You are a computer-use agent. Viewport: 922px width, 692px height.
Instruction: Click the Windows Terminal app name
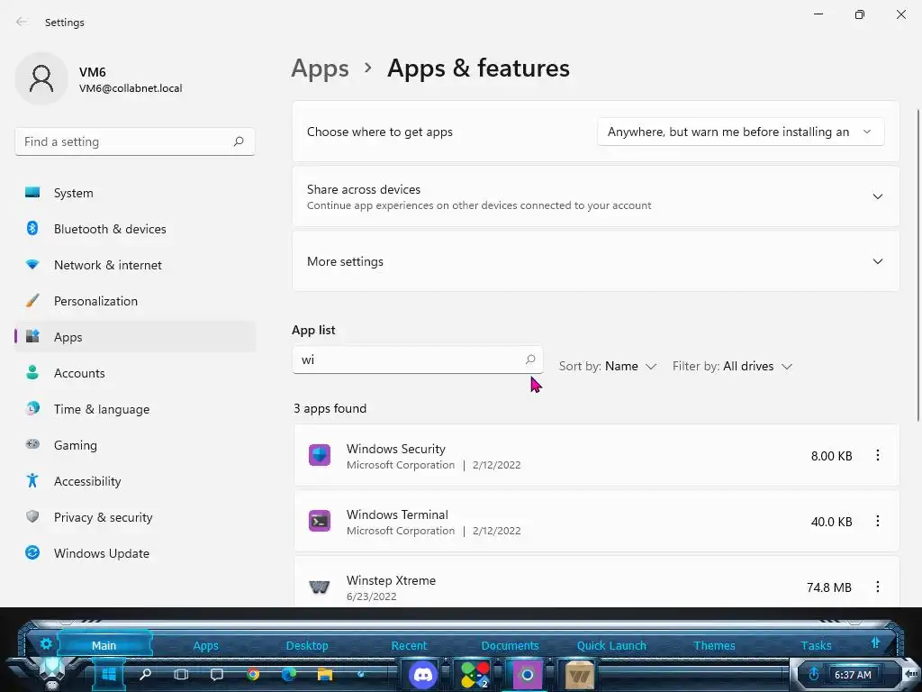(397, 514)
